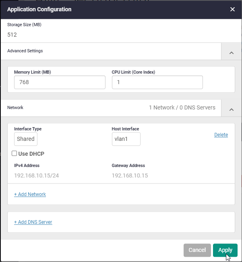The height and width of the screenshot is (262, 242).
Task: Click the Network section header label
Action: click(x=15, y=108)
